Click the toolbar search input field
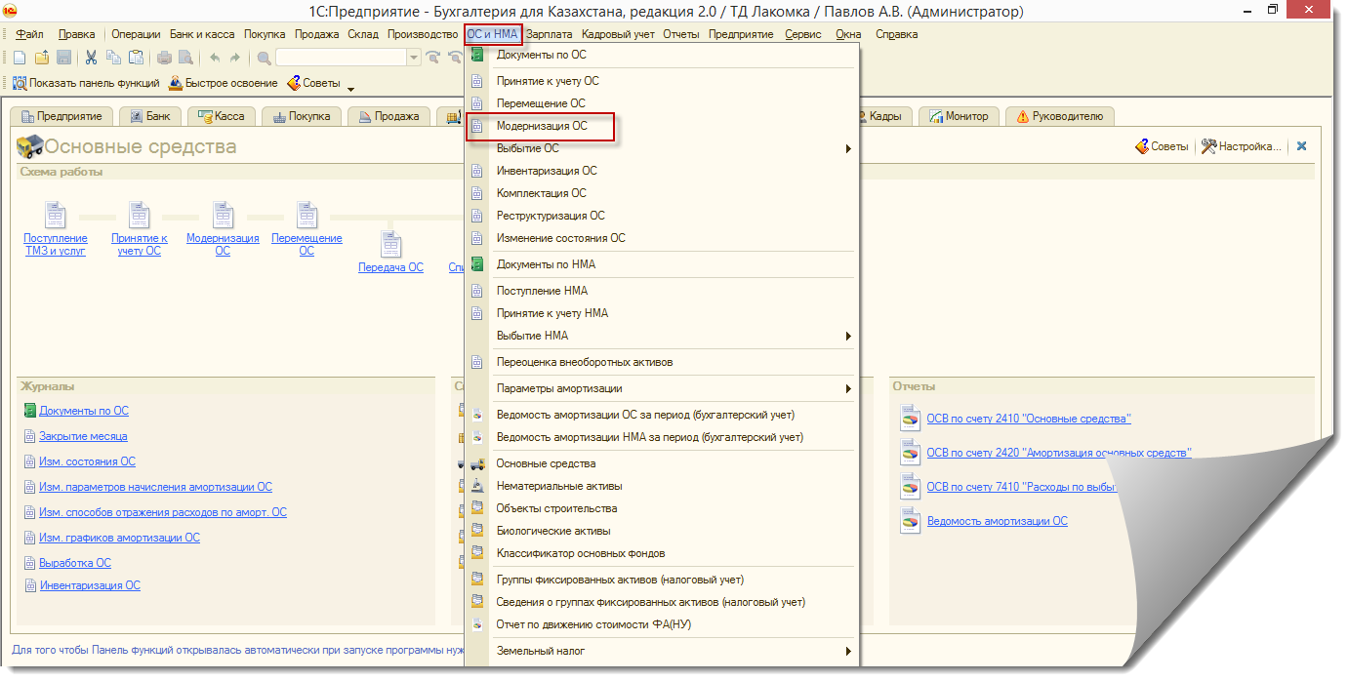The height and width of the screenshot is (681, 1348). click(341, 58)
